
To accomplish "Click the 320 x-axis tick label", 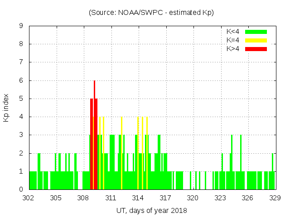I will 193,198.
